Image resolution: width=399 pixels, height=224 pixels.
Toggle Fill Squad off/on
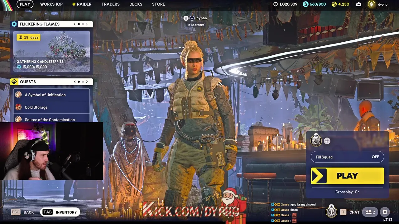(x=347, y=157)
